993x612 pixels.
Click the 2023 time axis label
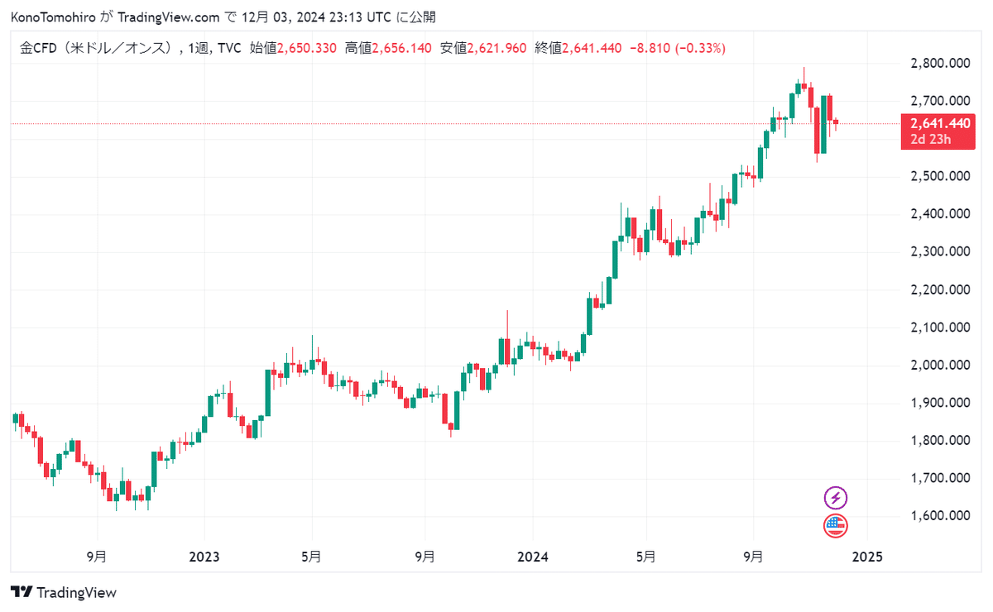click(x=204, y=557)
